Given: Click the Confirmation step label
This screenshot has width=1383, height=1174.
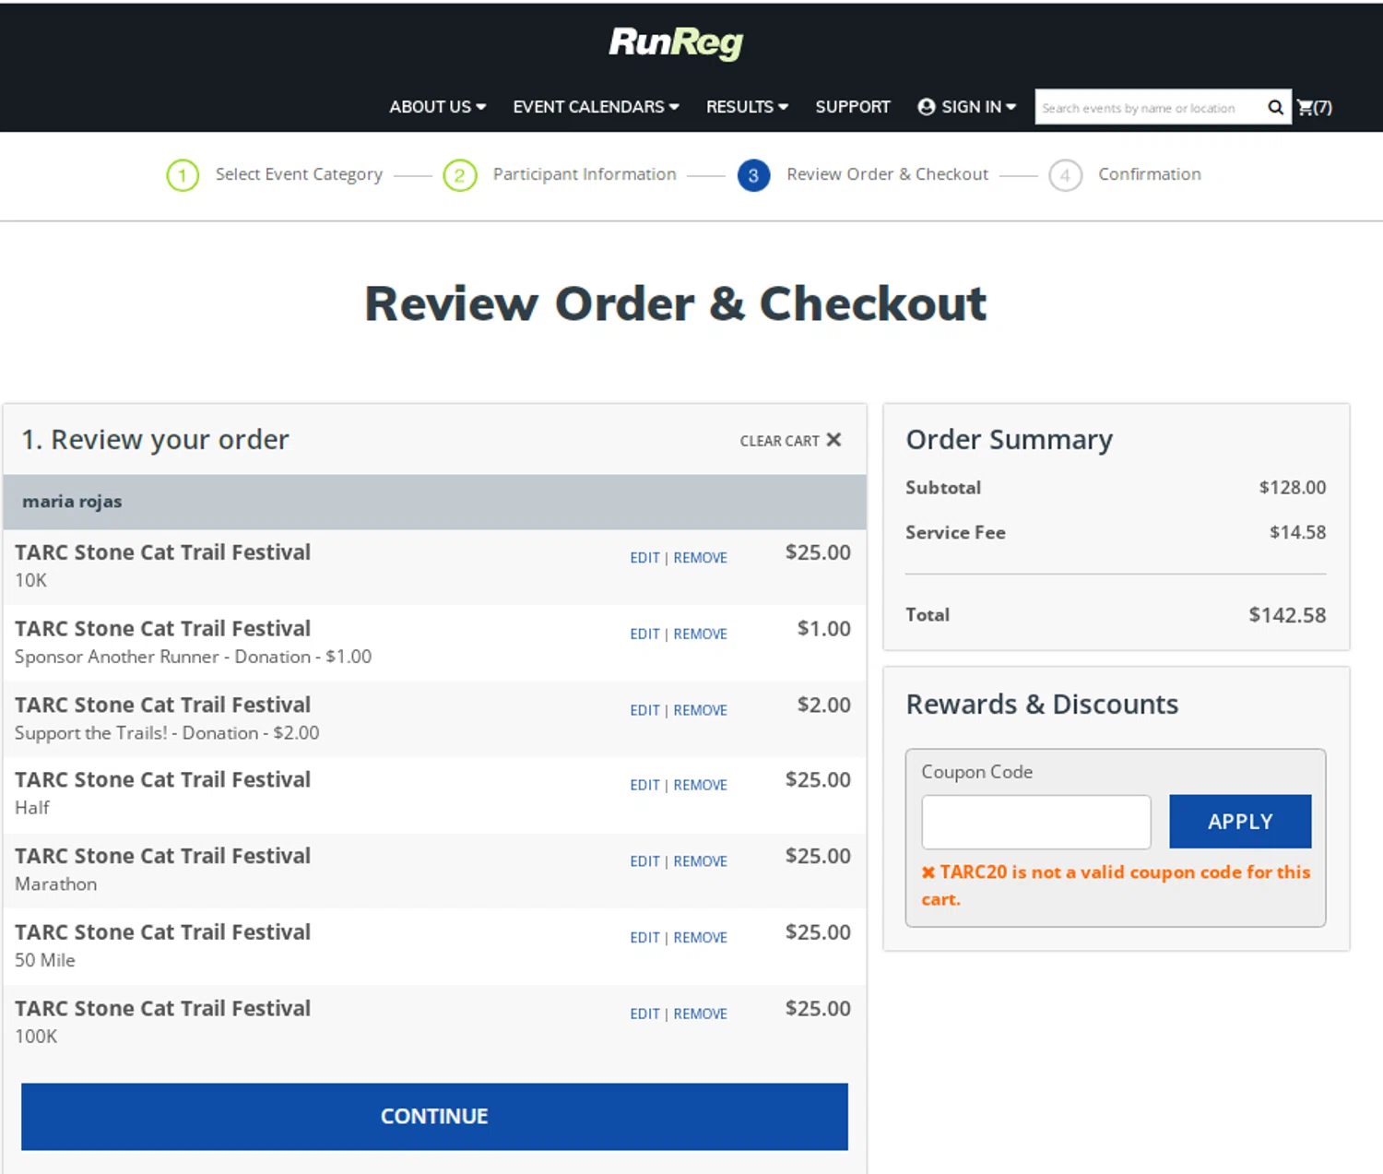Looking at the screenshot, I should [x=1150, y=174].
